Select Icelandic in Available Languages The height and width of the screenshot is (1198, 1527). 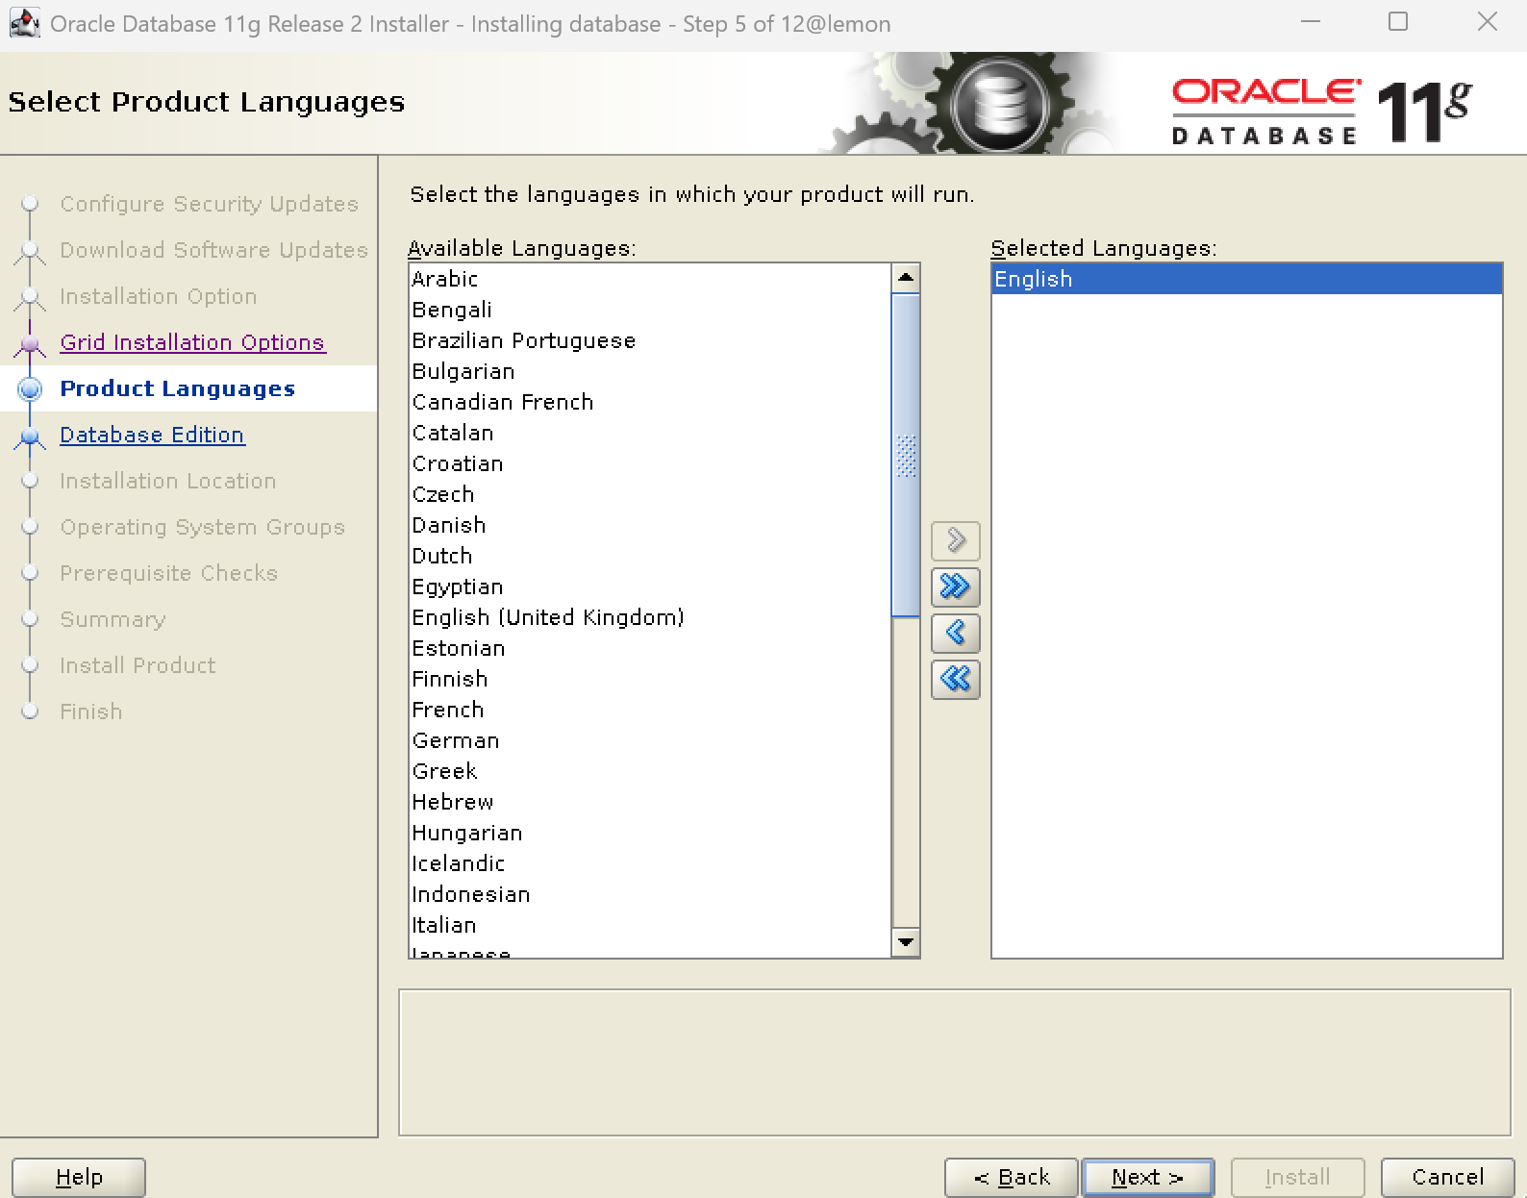click(650, 863)
